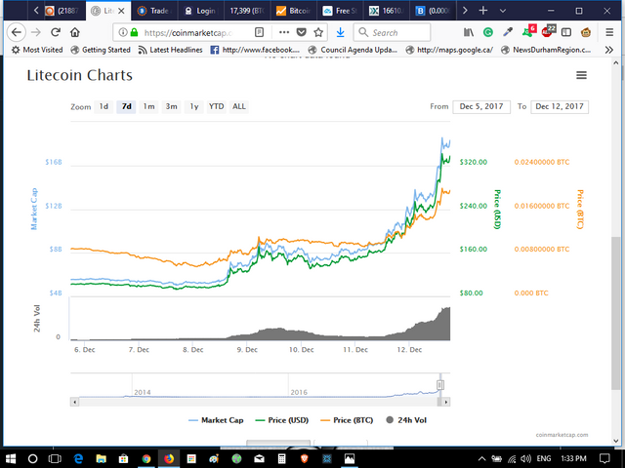Select the 1y zoom range

point(194,106)
